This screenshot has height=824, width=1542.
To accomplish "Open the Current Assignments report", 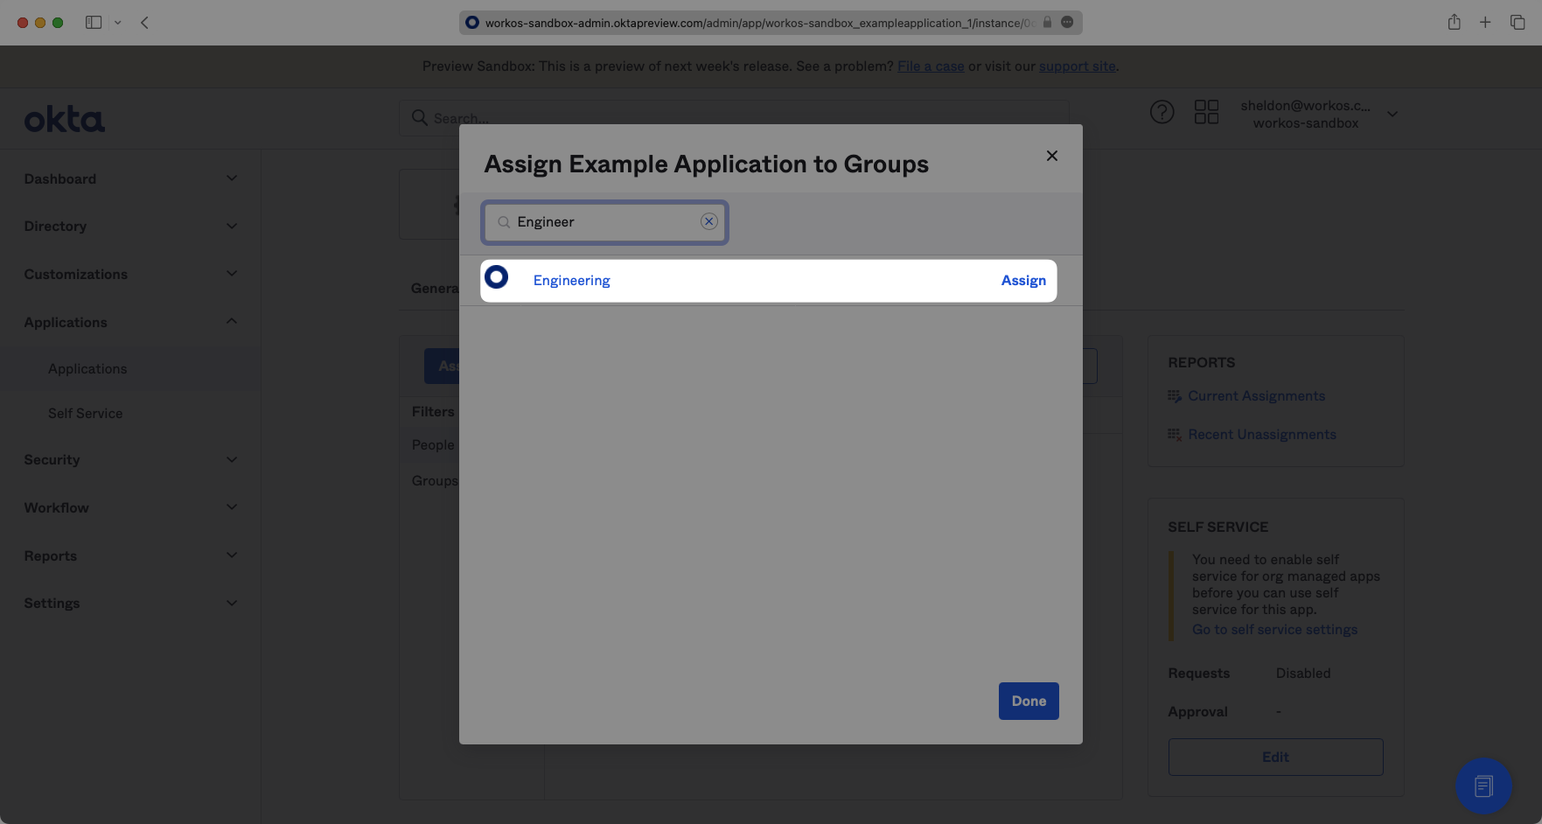I will tap(1256, 396).
